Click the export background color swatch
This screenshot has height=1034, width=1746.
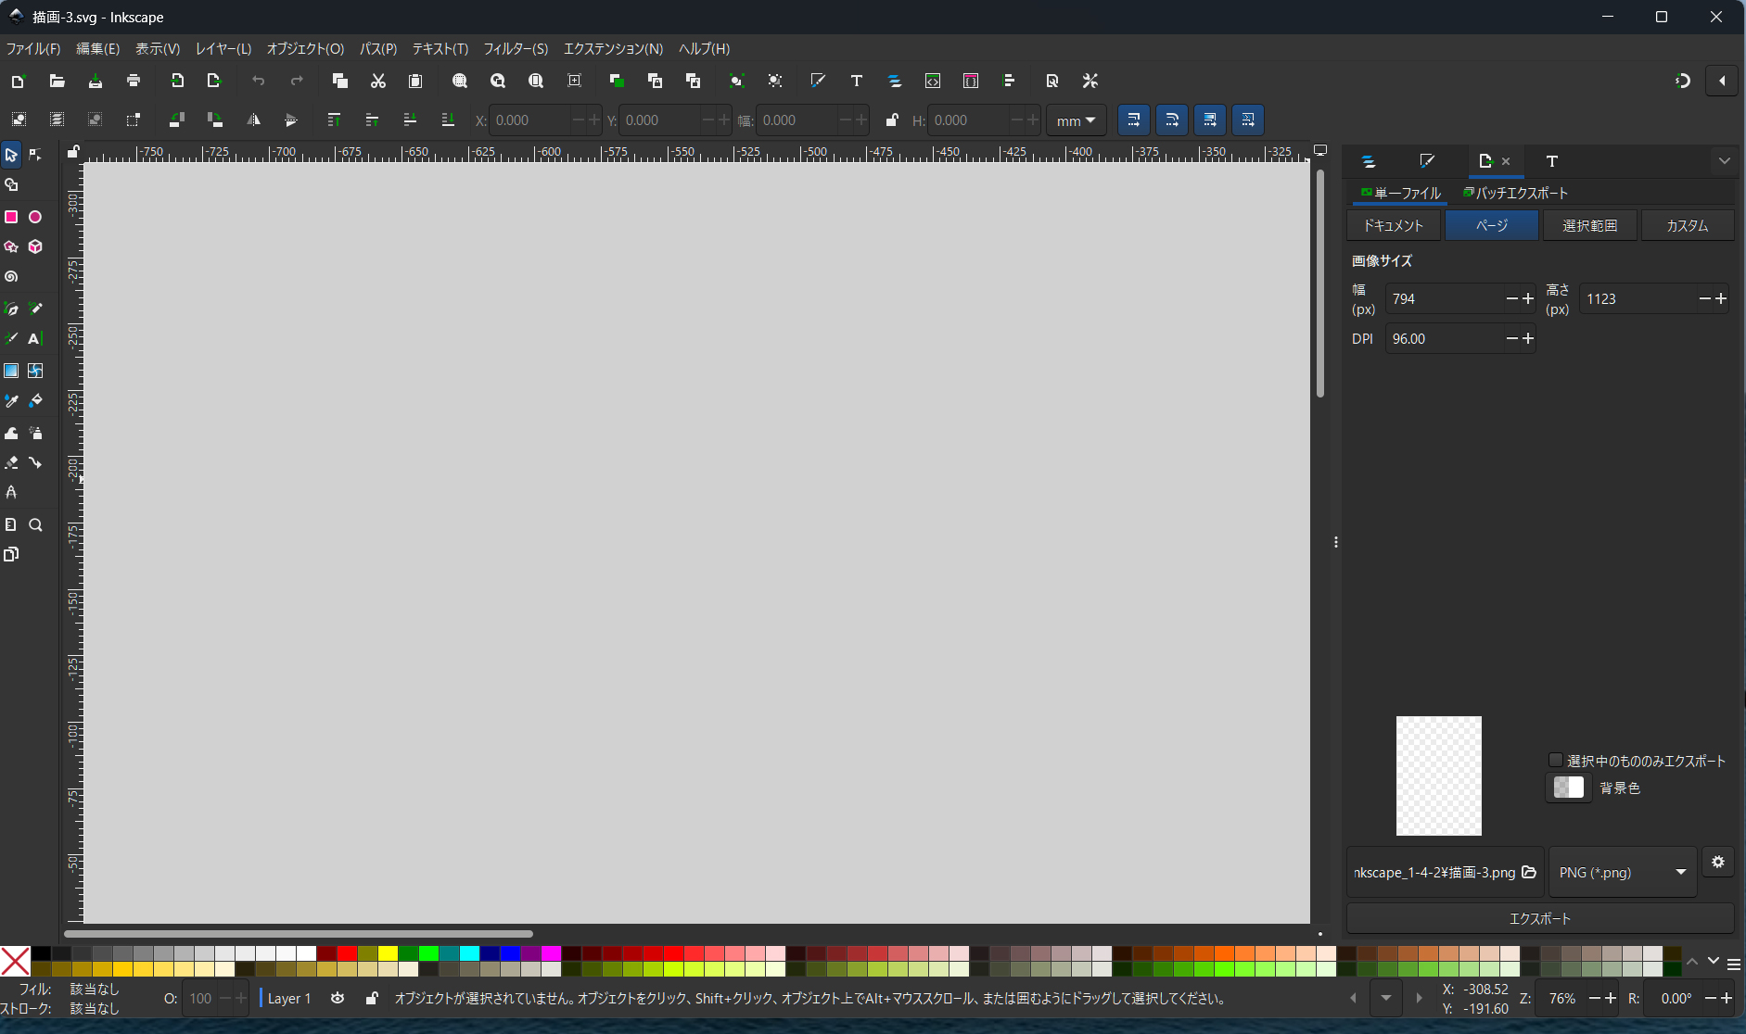coord(1568,788)
